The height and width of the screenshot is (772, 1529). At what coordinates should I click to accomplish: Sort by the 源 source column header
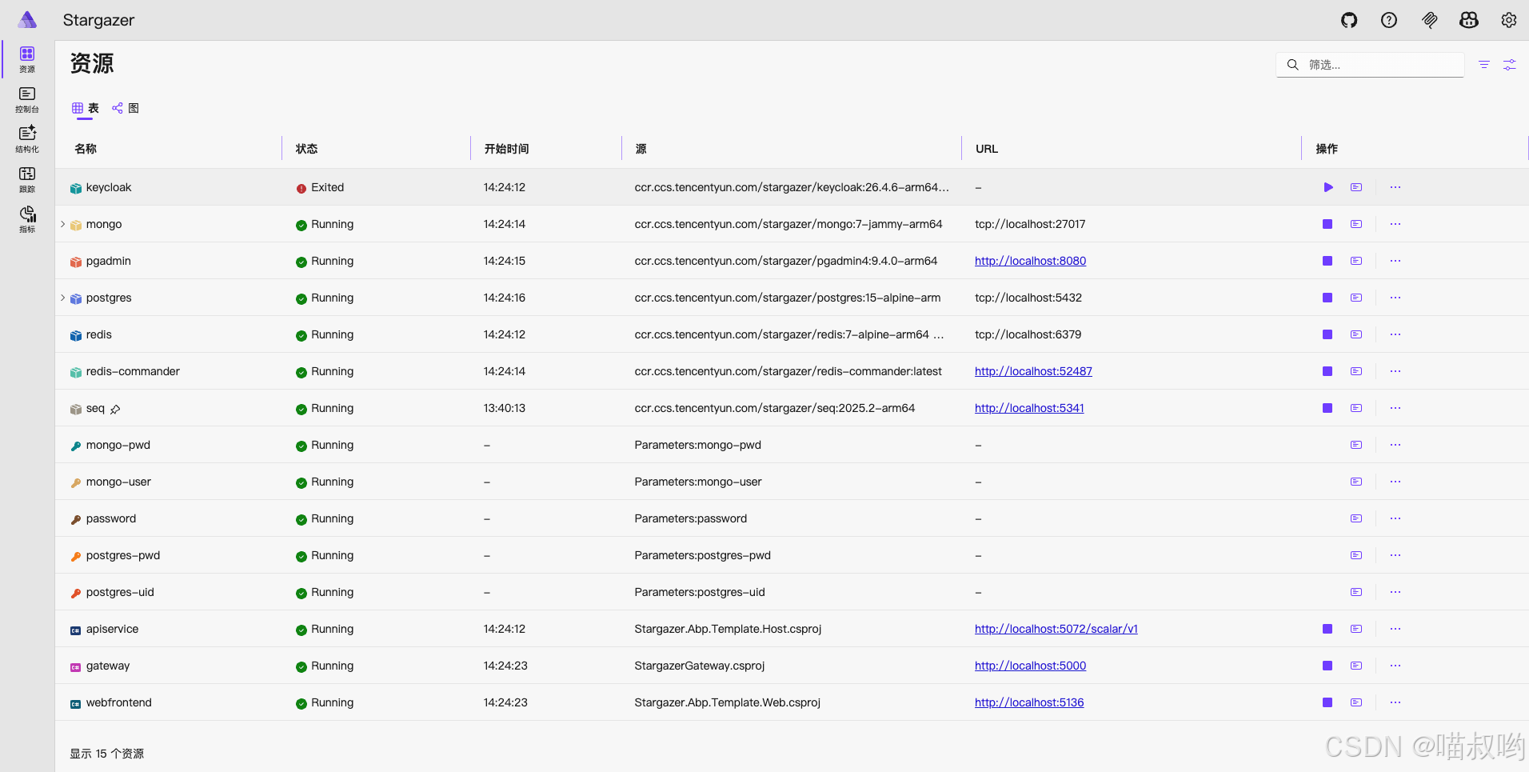641,149
